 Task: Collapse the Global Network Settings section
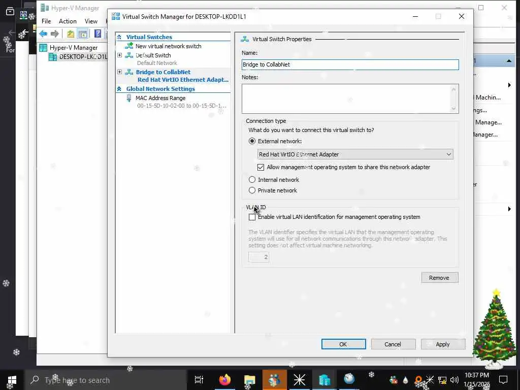coord(119,89)
